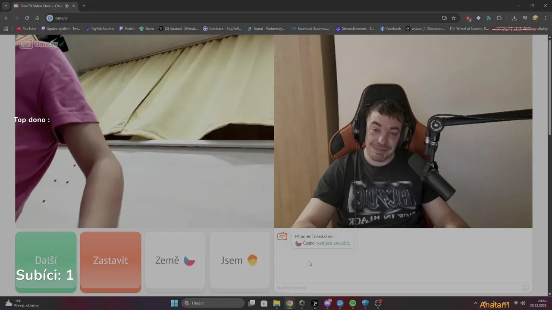Screen dimensions: 552x310
Task: Open the browser downloads panel
Action: point(514,18)
